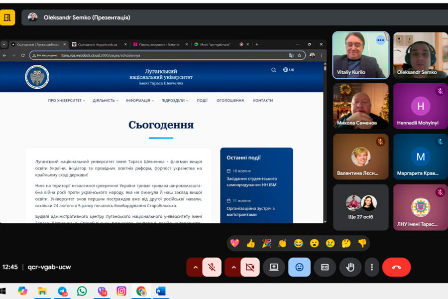Open the share screen button

coord(274,267)
